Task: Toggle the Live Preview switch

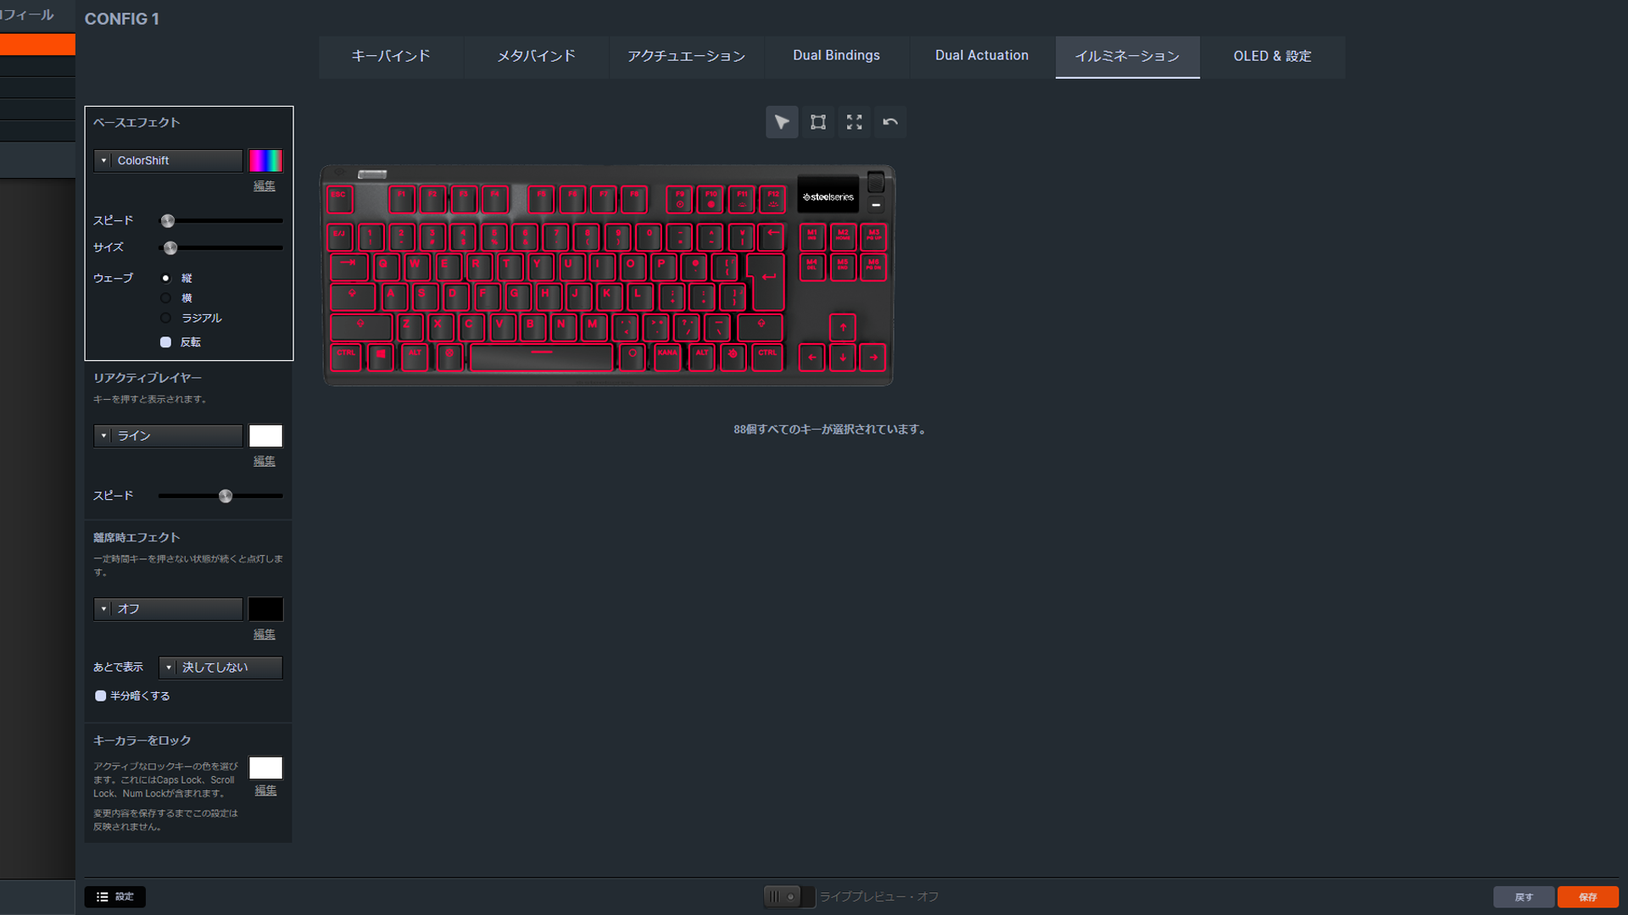Action: pyautogui.click(x=789, y=896)
